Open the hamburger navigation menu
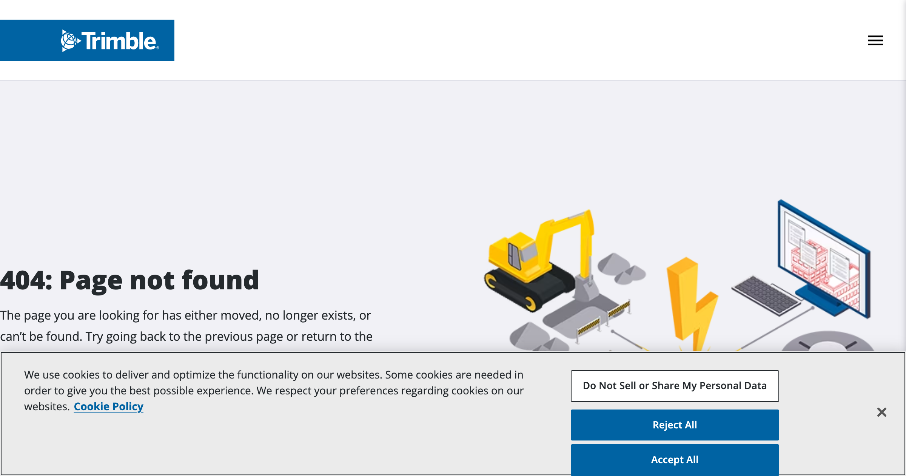 coord(875,40)
